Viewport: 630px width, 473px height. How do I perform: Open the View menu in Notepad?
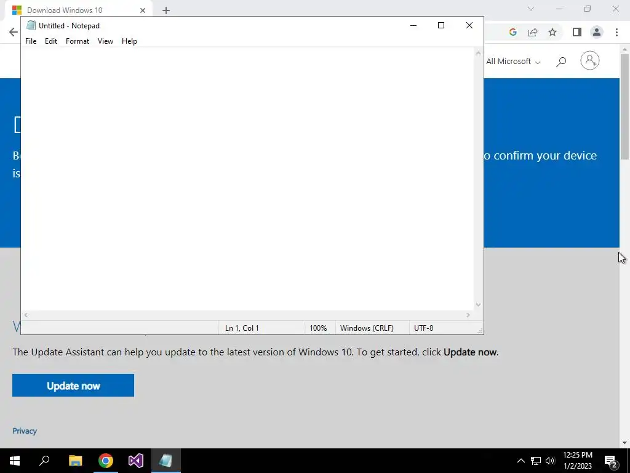coord(105,41)
